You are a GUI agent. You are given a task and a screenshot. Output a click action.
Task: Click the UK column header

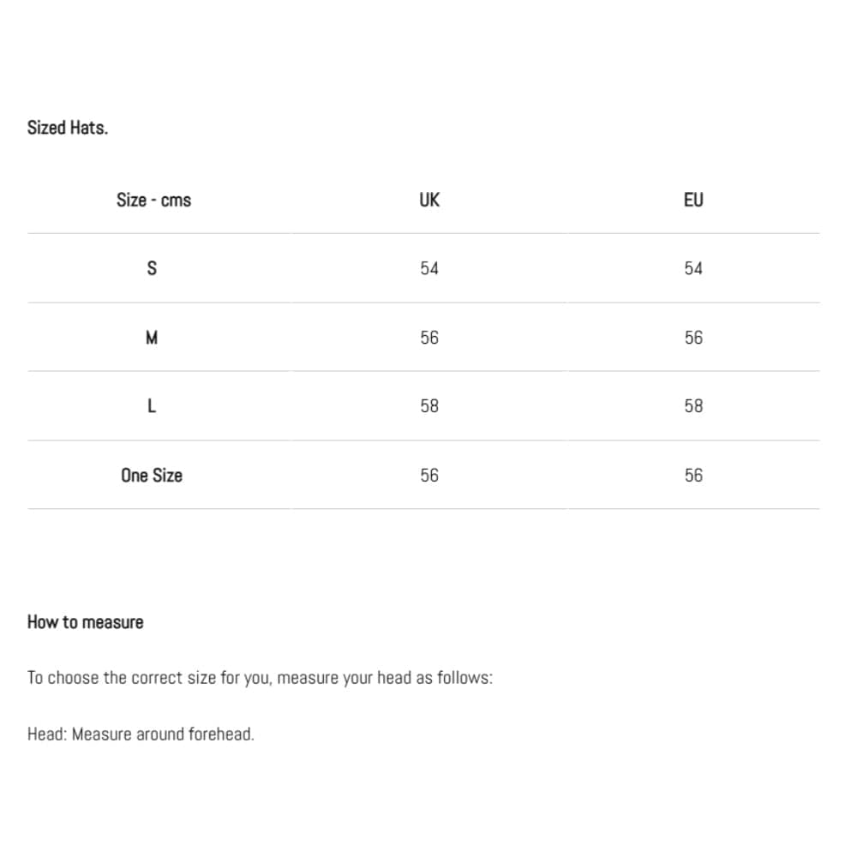pos(429,200)
